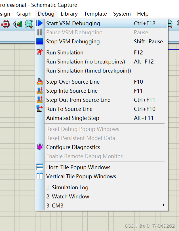Click the Vertical Tile Popup Windows icon
179x231 pixels.
pyautogui.click(x=39, y=176)
